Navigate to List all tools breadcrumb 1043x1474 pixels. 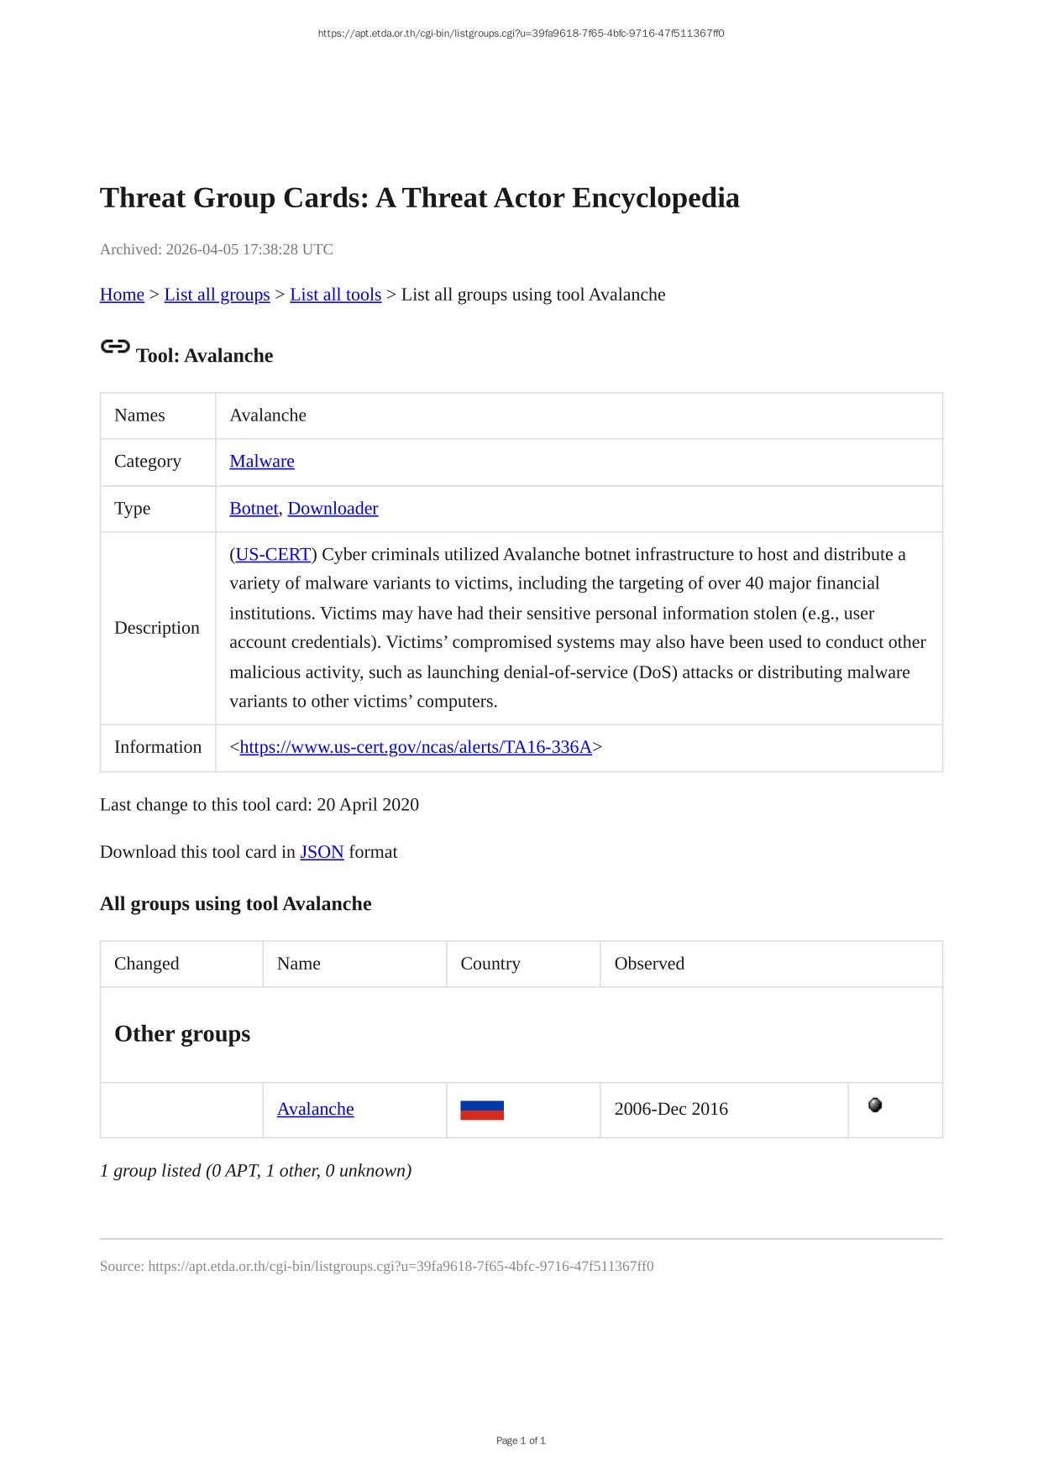coord(335,295)
